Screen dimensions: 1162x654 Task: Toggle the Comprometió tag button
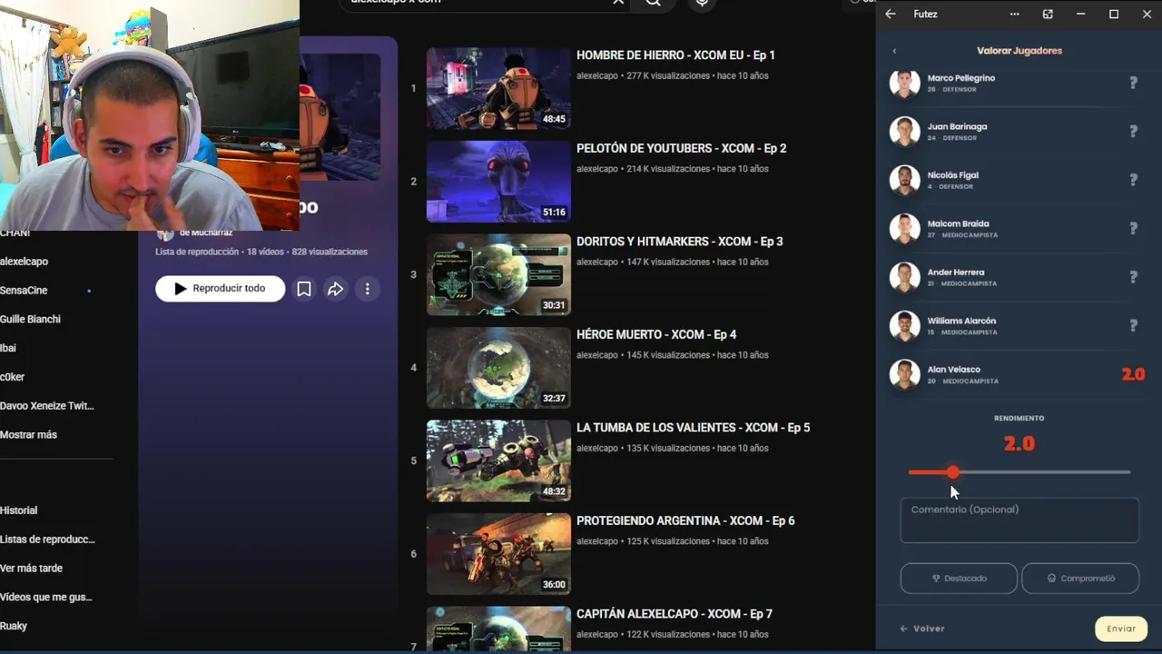click(1080, 579)
